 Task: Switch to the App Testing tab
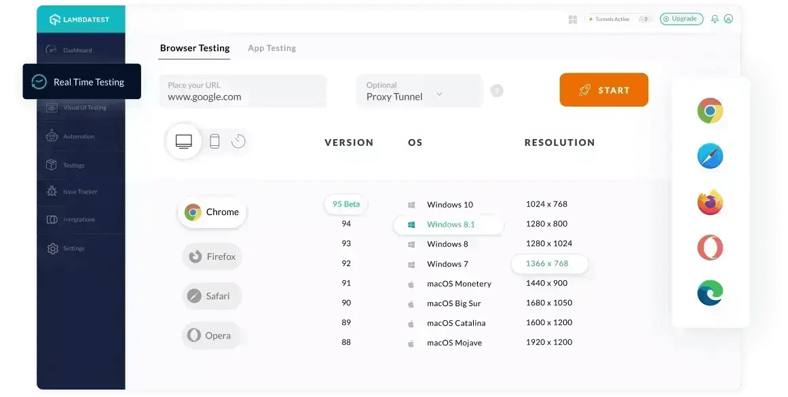pos(271,48)
